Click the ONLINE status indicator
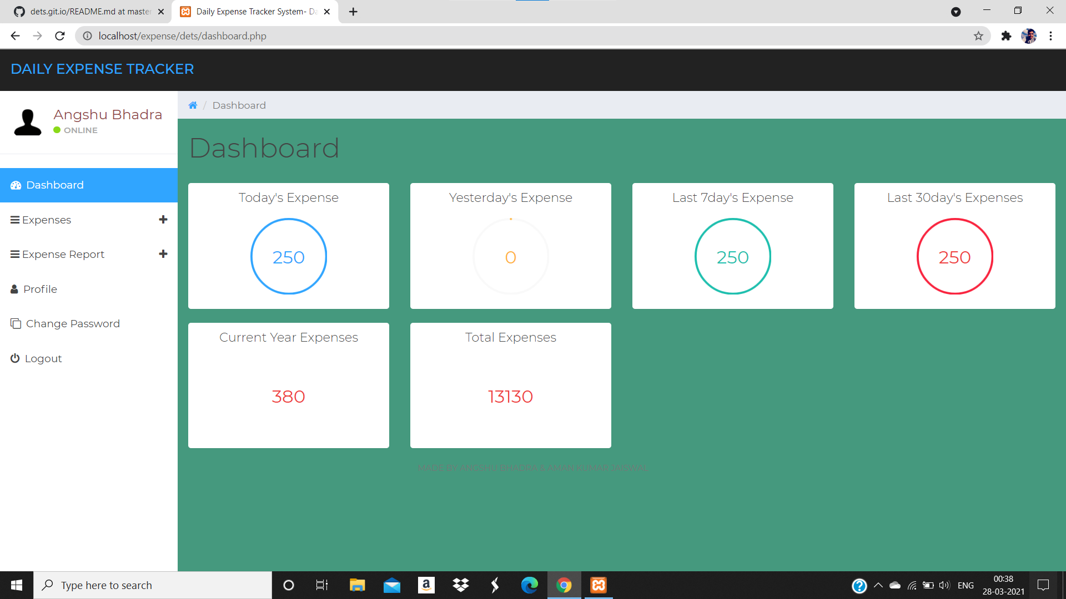 click(x=57, y=130)
